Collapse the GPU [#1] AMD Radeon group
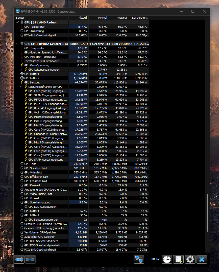 tap(17, 22)
